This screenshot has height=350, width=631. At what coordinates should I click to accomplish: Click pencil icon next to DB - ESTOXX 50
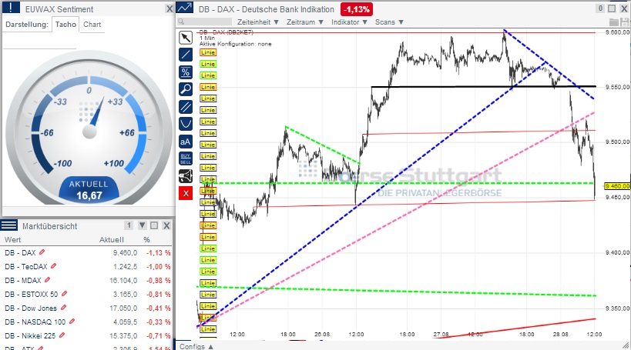coord(64,293)
